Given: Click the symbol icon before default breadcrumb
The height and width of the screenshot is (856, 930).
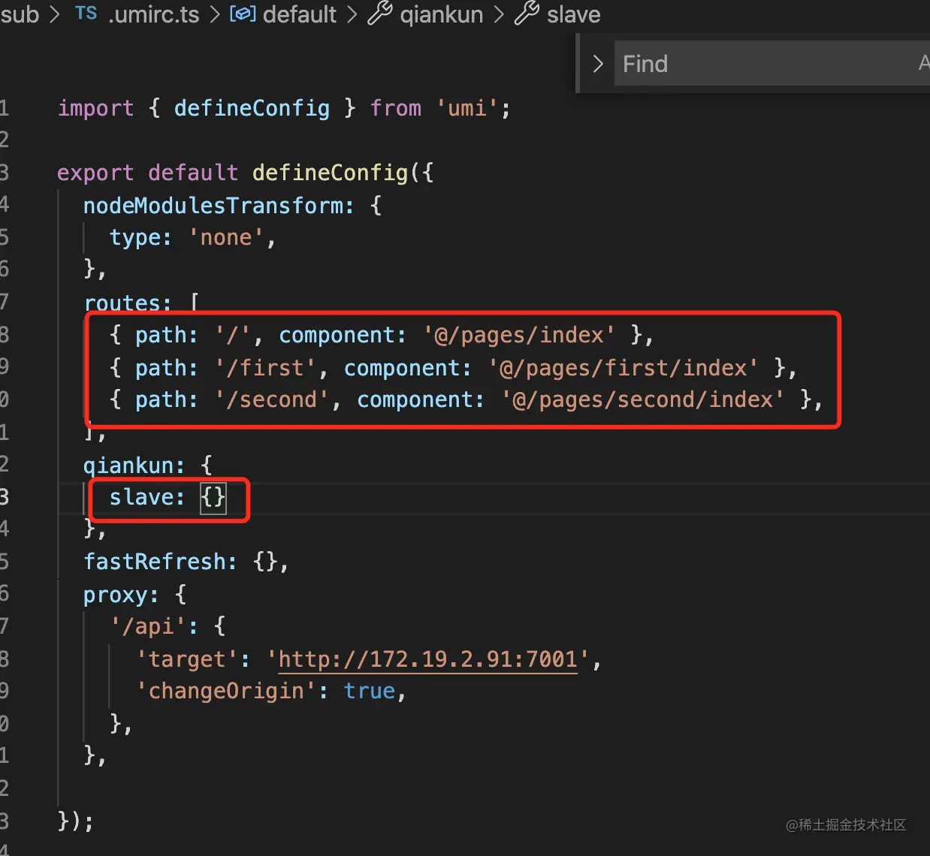Looking at the screenshot, I should point(243,14).
